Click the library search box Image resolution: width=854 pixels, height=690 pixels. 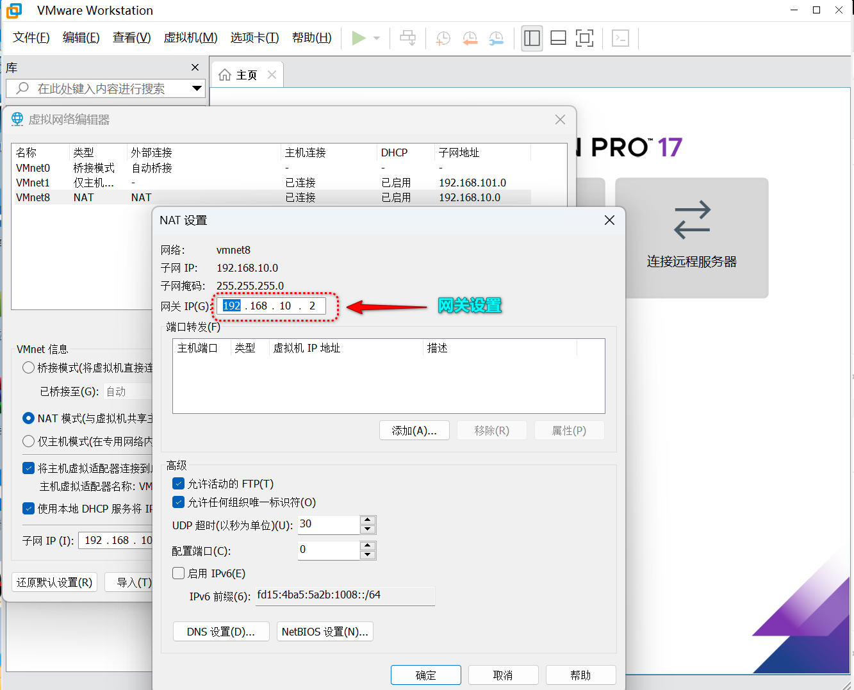coord(106,88)
